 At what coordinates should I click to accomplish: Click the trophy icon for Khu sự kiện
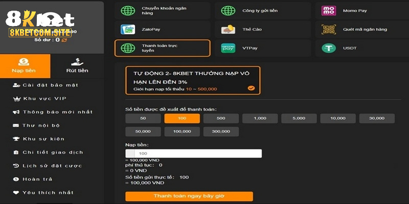(x=16, y=139)
